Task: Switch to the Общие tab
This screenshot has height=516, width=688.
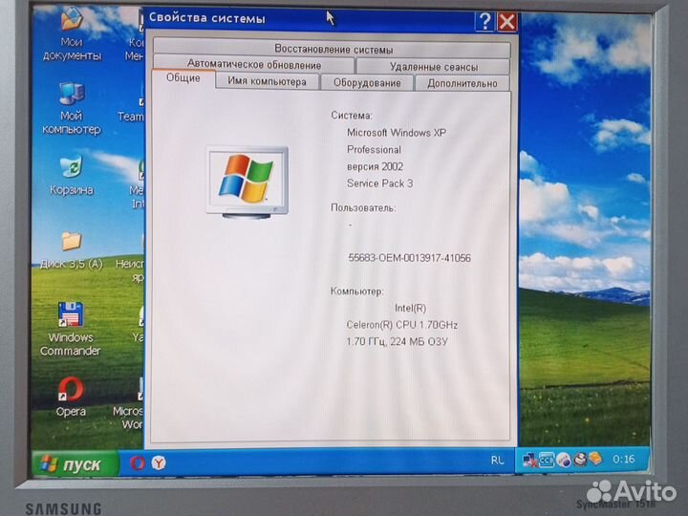Action: (183, 78)
